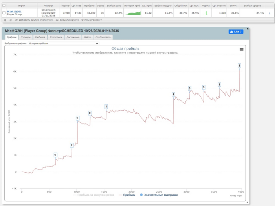Viewport: 275px width, 206px height.
Task: Click the euro win marker near 3.2K profit
Action: pos(77,118)
